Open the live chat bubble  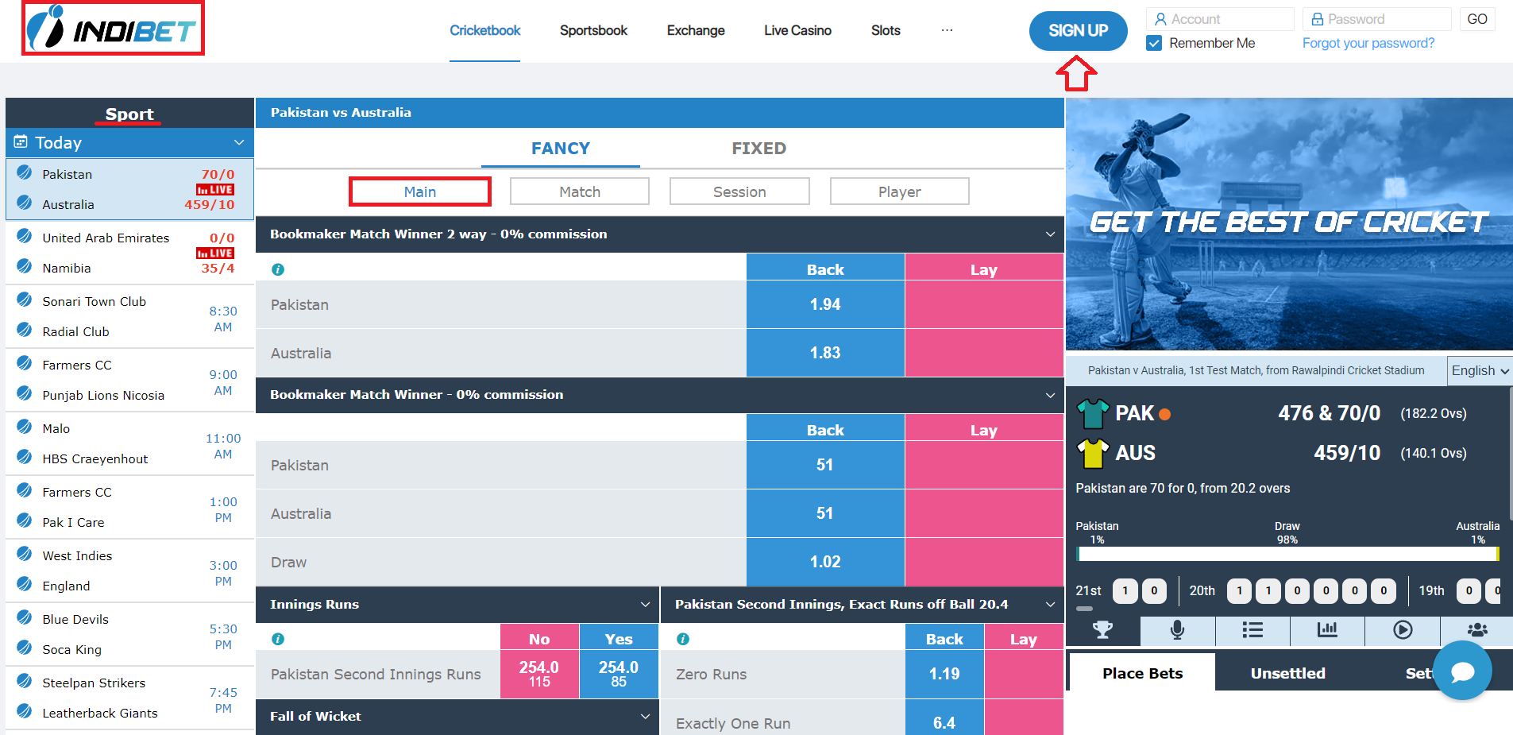tap(1462, 671)
